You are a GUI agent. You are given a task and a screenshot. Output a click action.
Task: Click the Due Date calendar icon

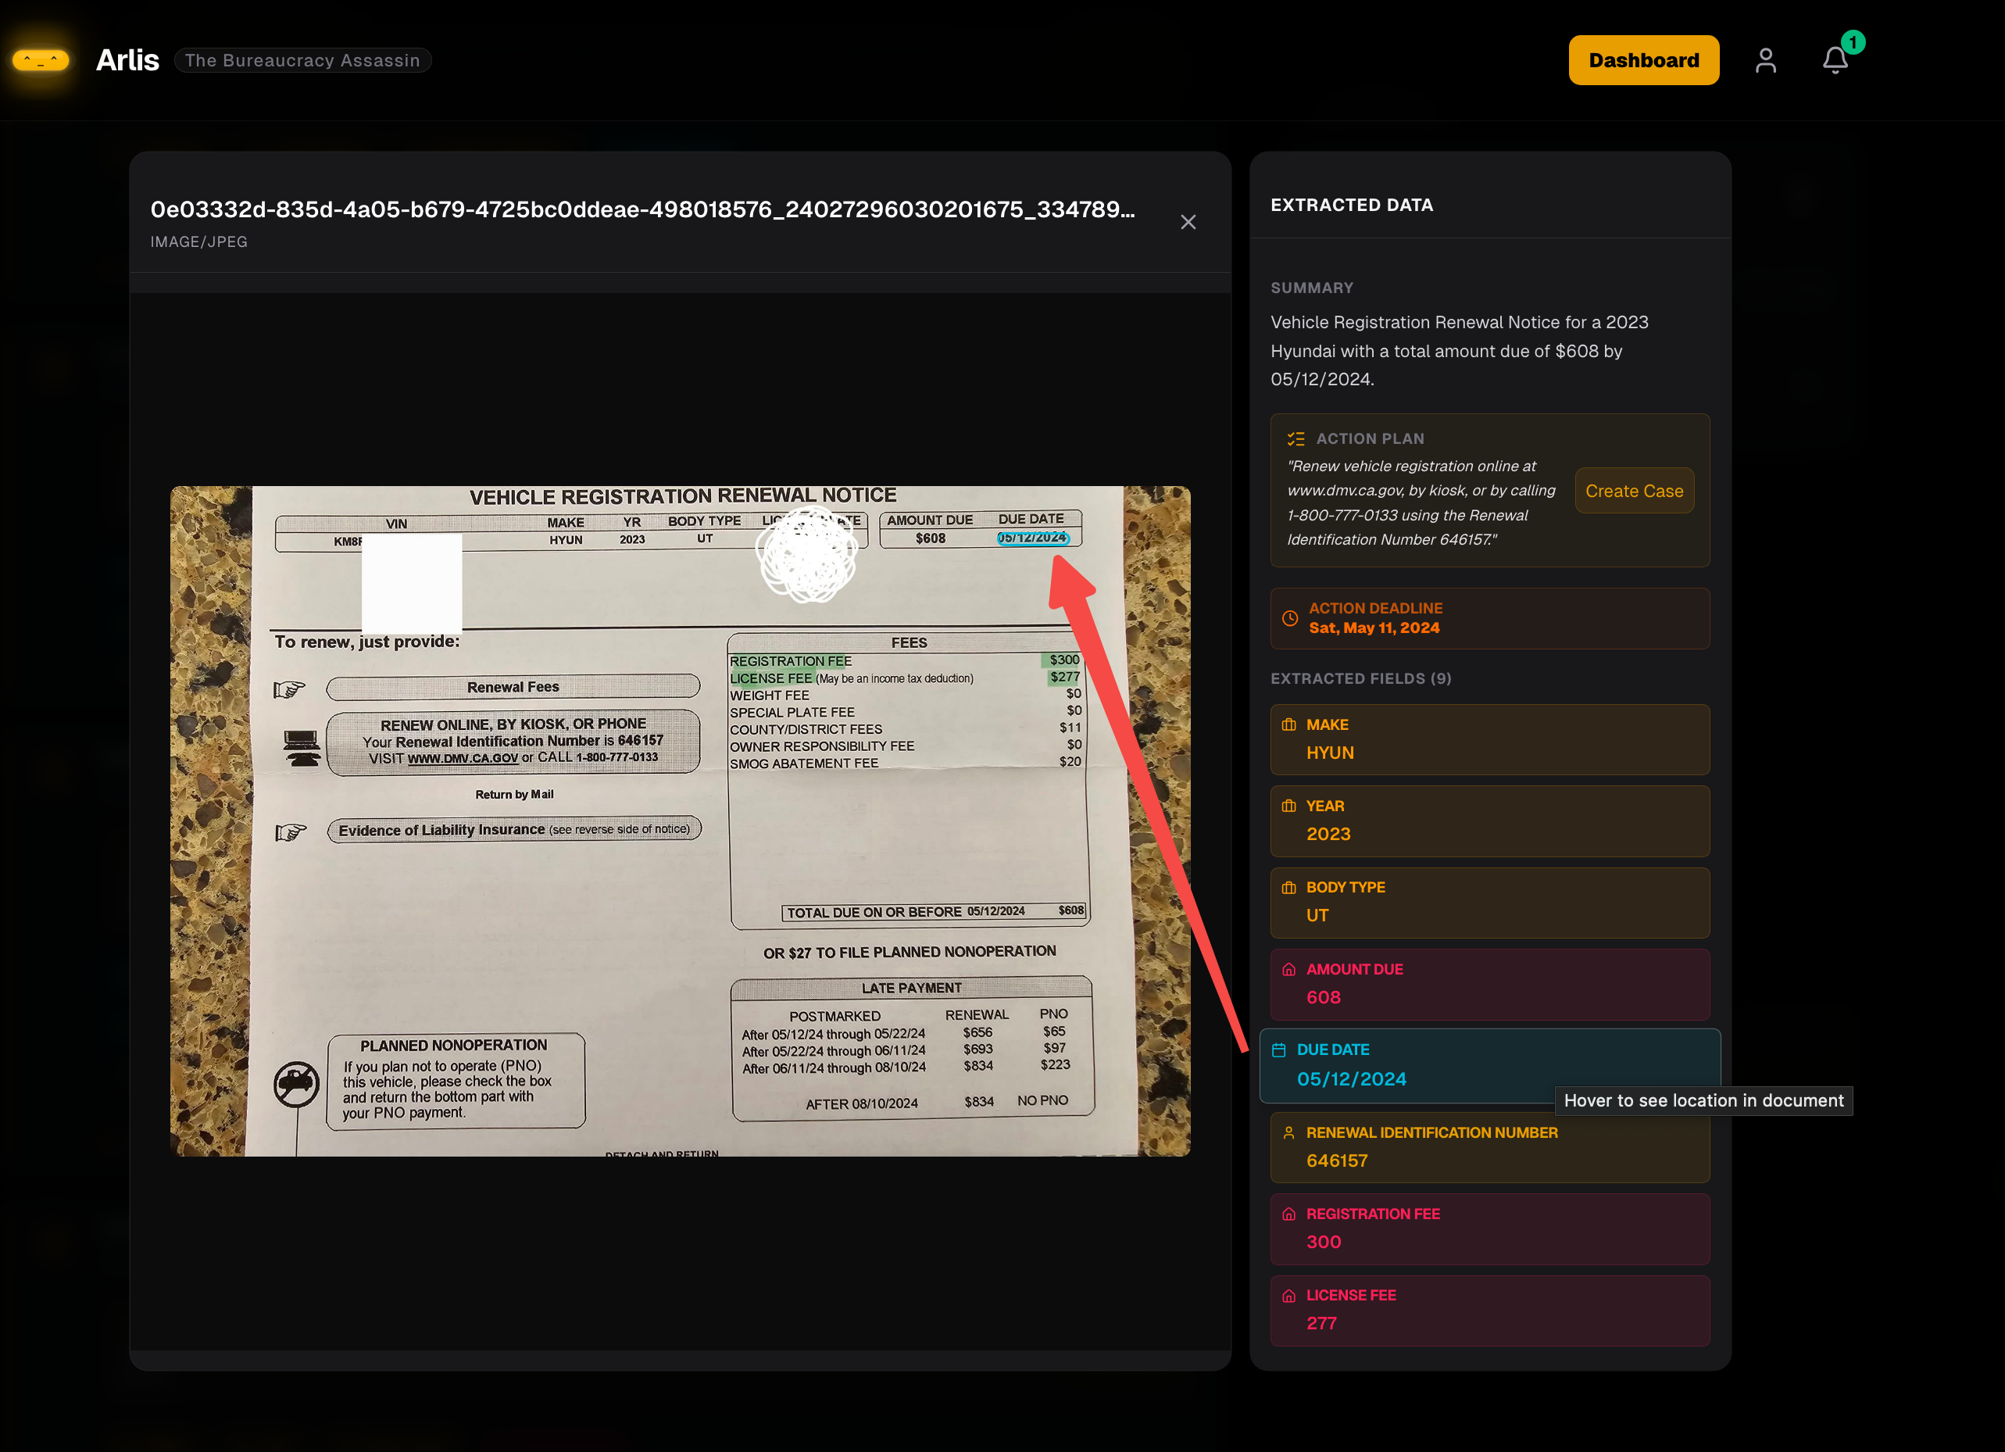click(x=1278, y=1050)
